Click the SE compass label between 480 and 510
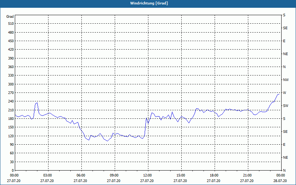296x185 pixels. click(x=285, y=28)
